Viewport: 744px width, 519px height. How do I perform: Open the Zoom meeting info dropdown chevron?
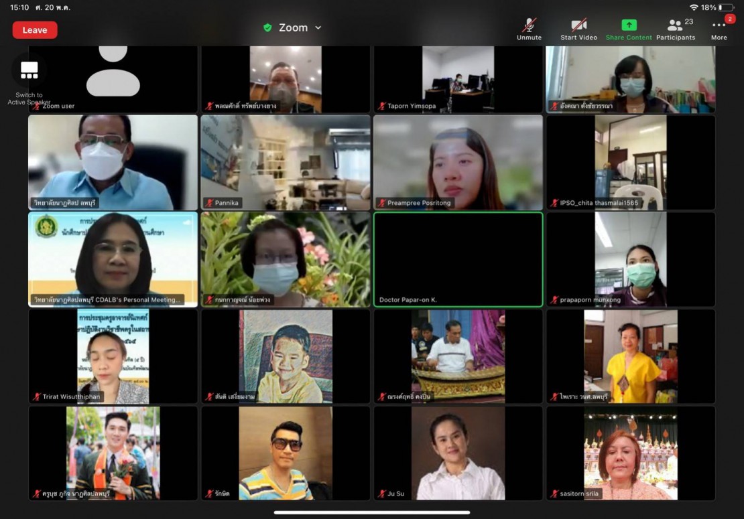(318, 27)
